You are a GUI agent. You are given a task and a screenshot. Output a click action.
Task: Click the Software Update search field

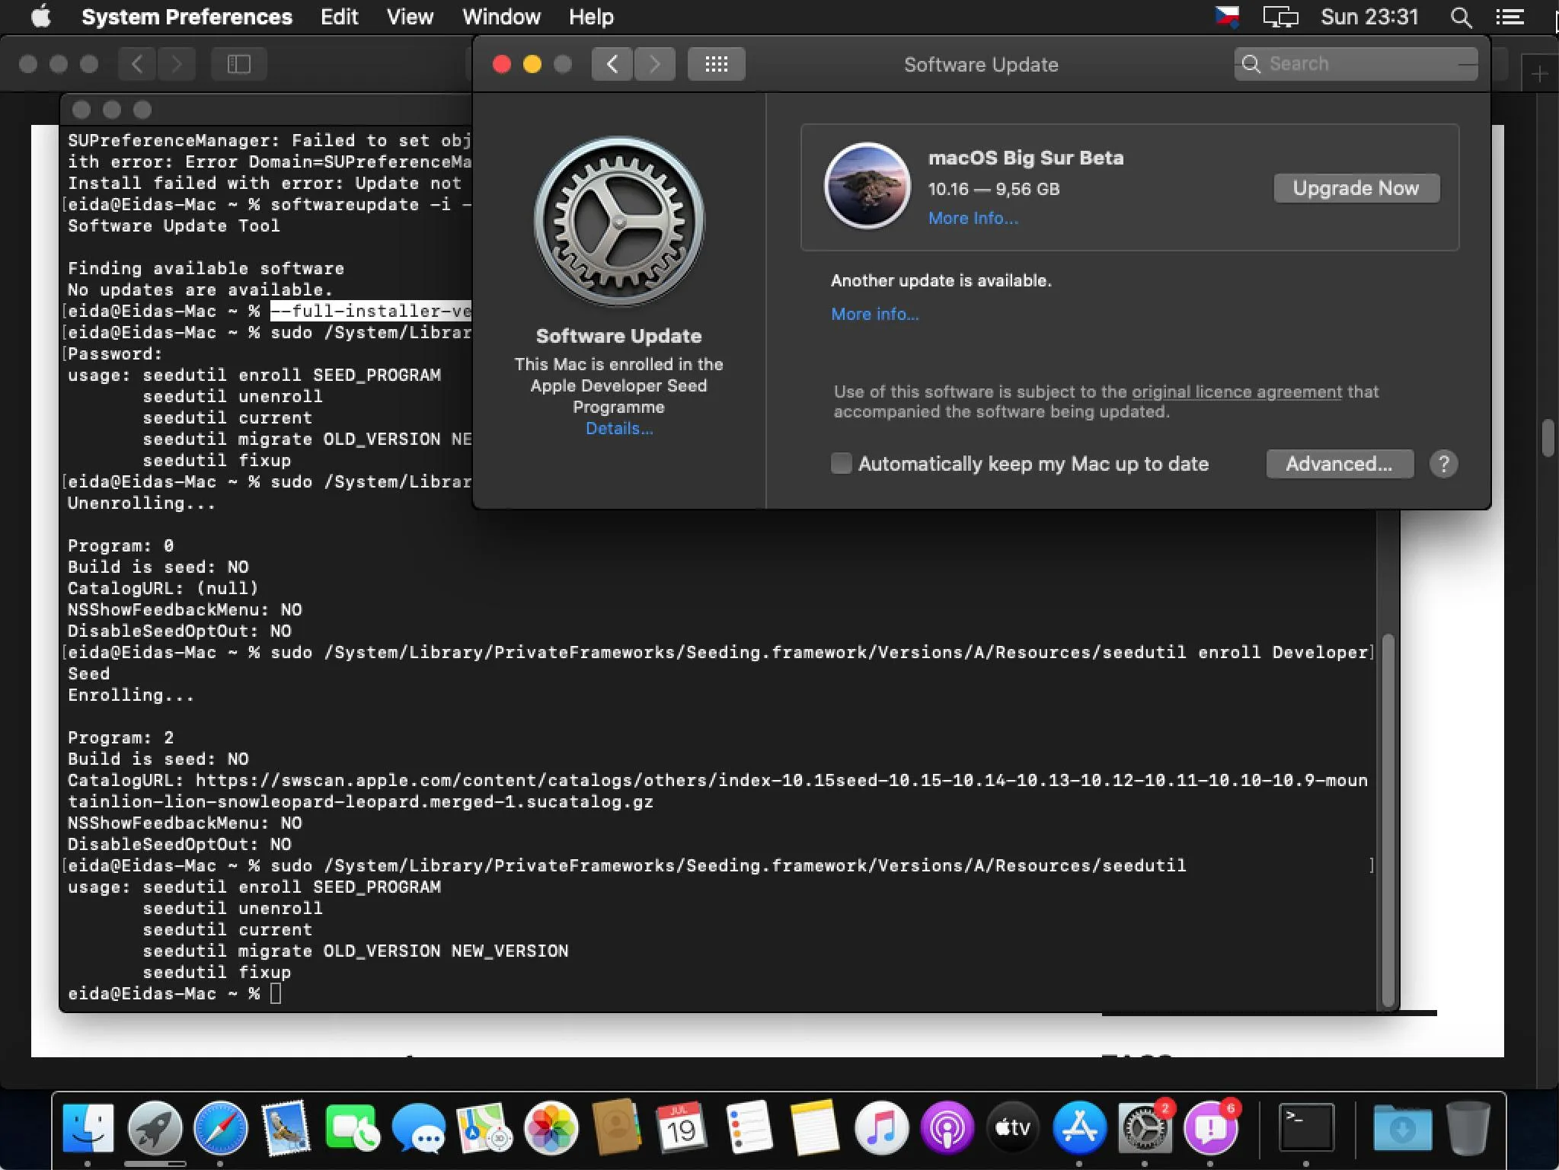pyautogui.click(x=1356, y=64)
